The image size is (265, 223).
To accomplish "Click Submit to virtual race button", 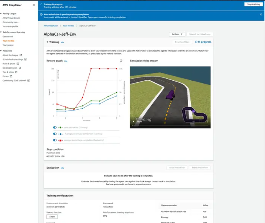I will [x=200, y=34].
